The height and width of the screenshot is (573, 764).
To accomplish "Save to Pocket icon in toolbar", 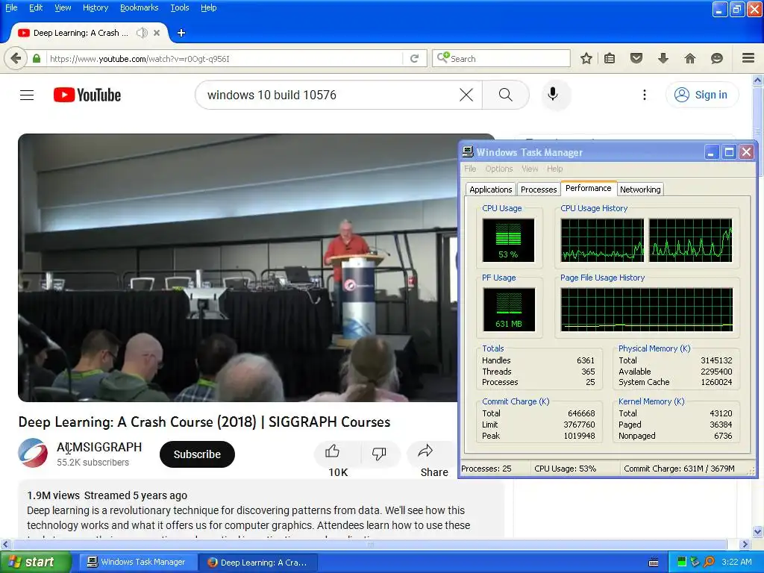I will [636, 58].
